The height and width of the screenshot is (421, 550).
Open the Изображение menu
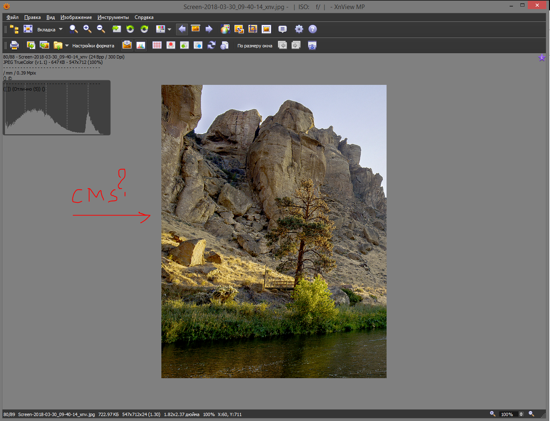pyautogui.click(x=76, y=17)
